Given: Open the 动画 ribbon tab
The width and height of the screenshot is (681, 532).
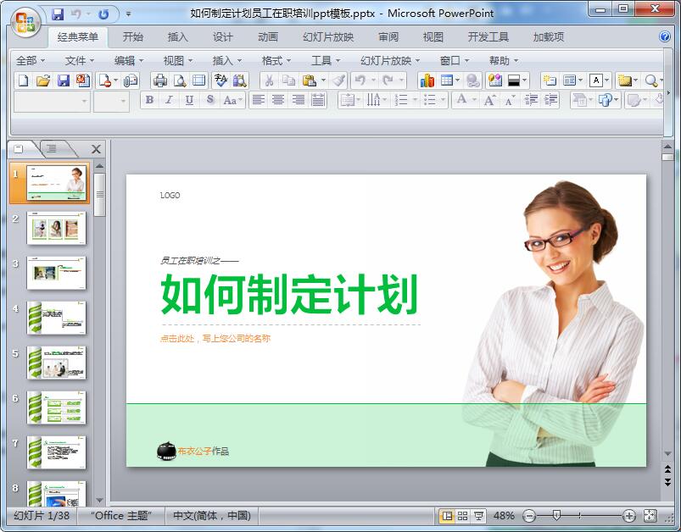Looking at the screenshot, I should (x=268, y=37).
